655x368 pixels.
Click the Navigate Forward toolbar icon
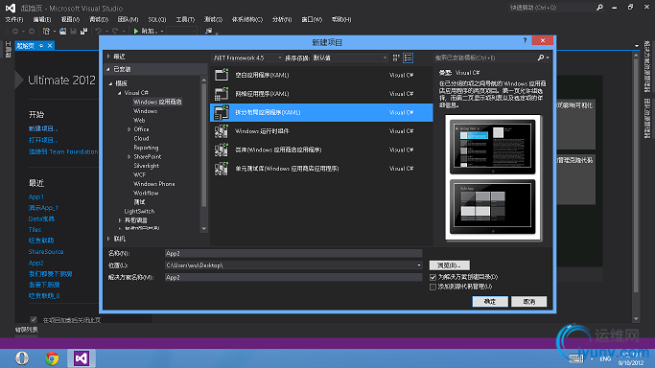(x=32, y=31)
